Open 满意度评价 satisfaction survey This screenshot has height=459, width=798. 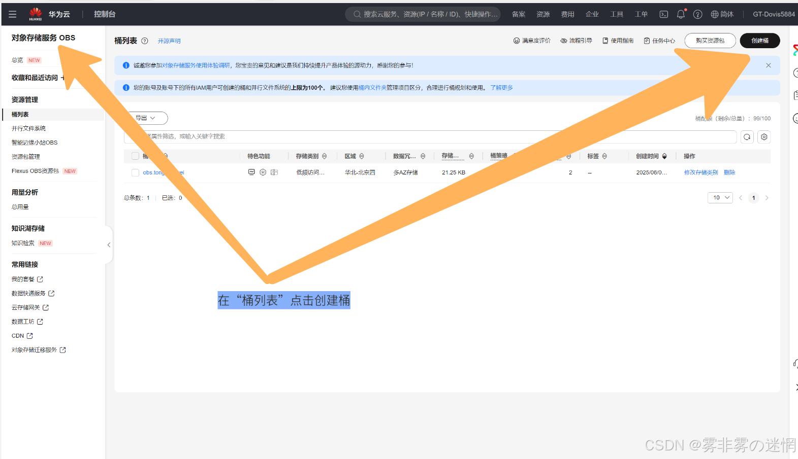tap(532, 41)
